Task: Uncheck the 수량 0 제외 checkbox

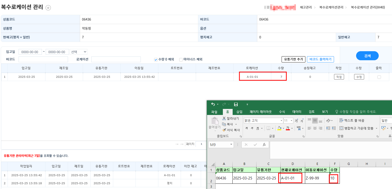Action: [x=156, y=59]
